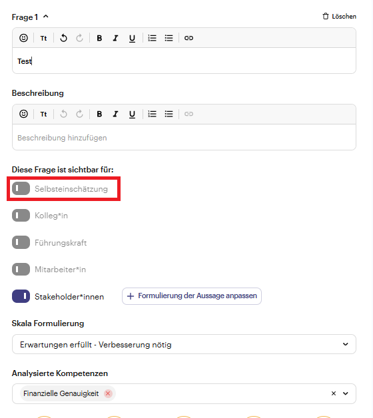373x418 pixels.
Task: Click Formulierung der Aussage anpassen
Action: point(192,296)
